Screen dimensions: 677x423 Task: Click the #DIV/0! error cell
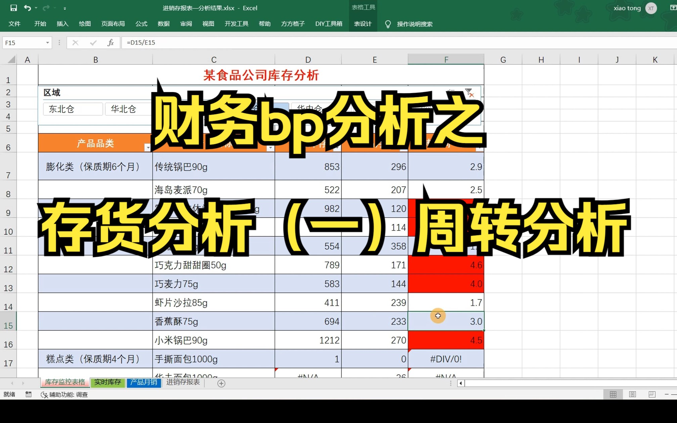(446, 359)
